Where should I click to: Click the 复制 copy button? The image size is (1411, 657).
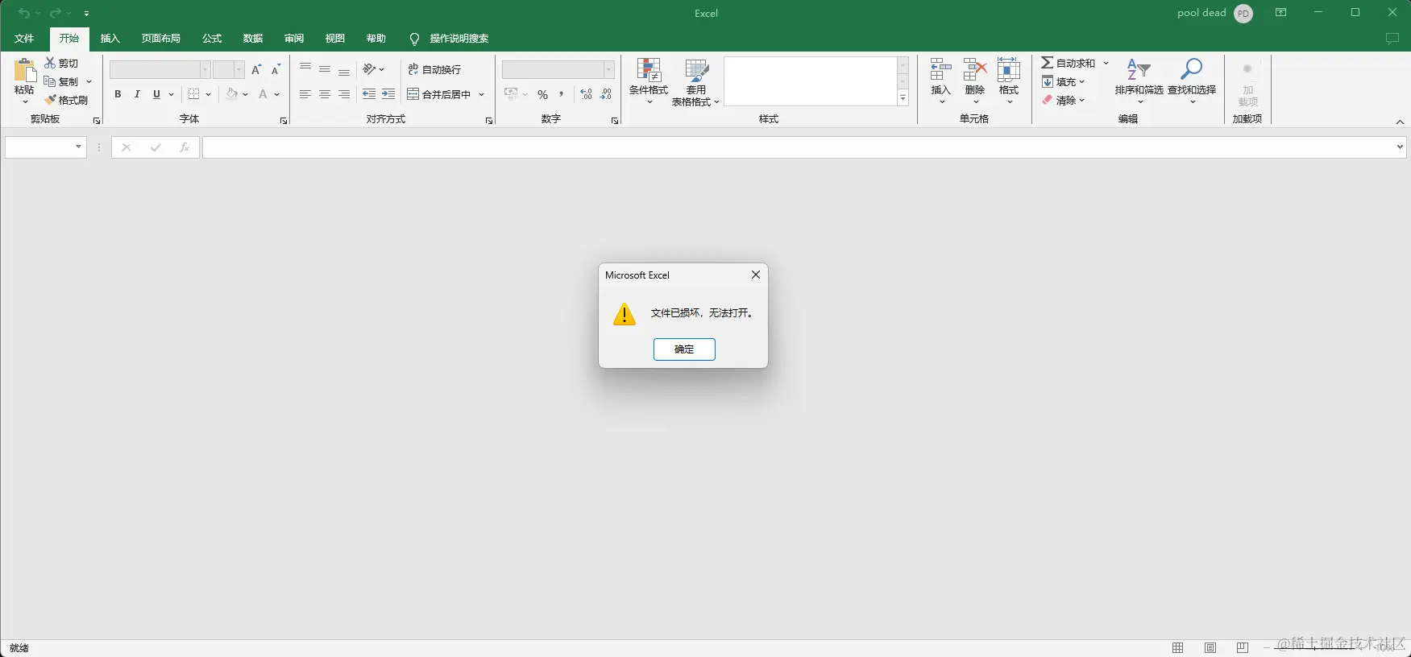(x=61, y=81)
